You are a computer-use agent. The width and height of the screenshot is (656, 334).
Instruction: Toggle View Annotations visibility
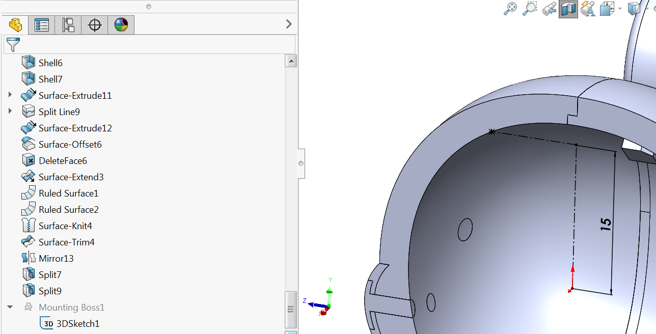[587, 9]
